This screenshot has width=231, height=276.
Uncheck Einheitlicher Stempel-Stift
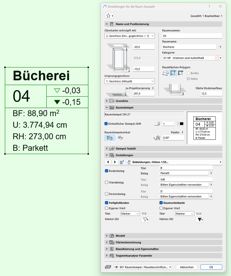click(x=106, y=124)
